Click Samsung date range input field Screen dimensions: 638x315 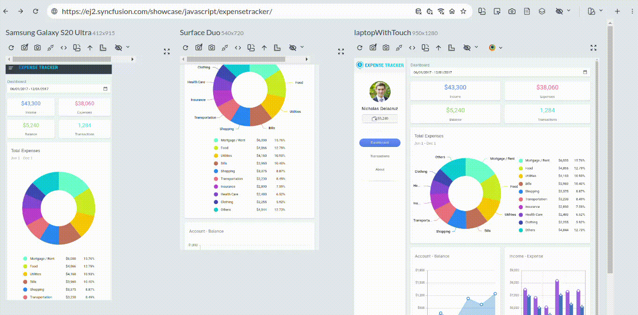[54, 88]
